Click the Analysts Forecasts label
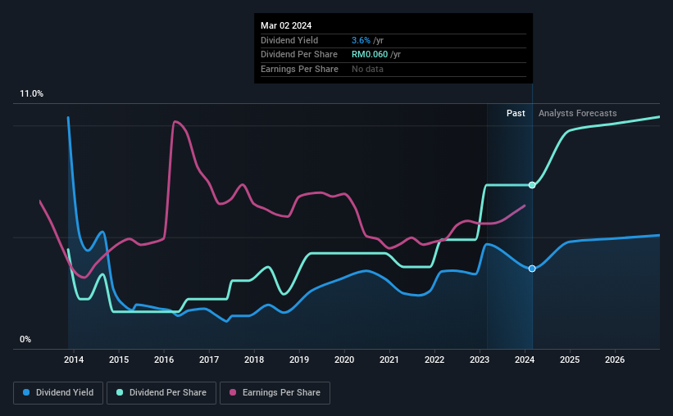Image resolution: width=673 pixels, height=416 pixels. point(578,113)
